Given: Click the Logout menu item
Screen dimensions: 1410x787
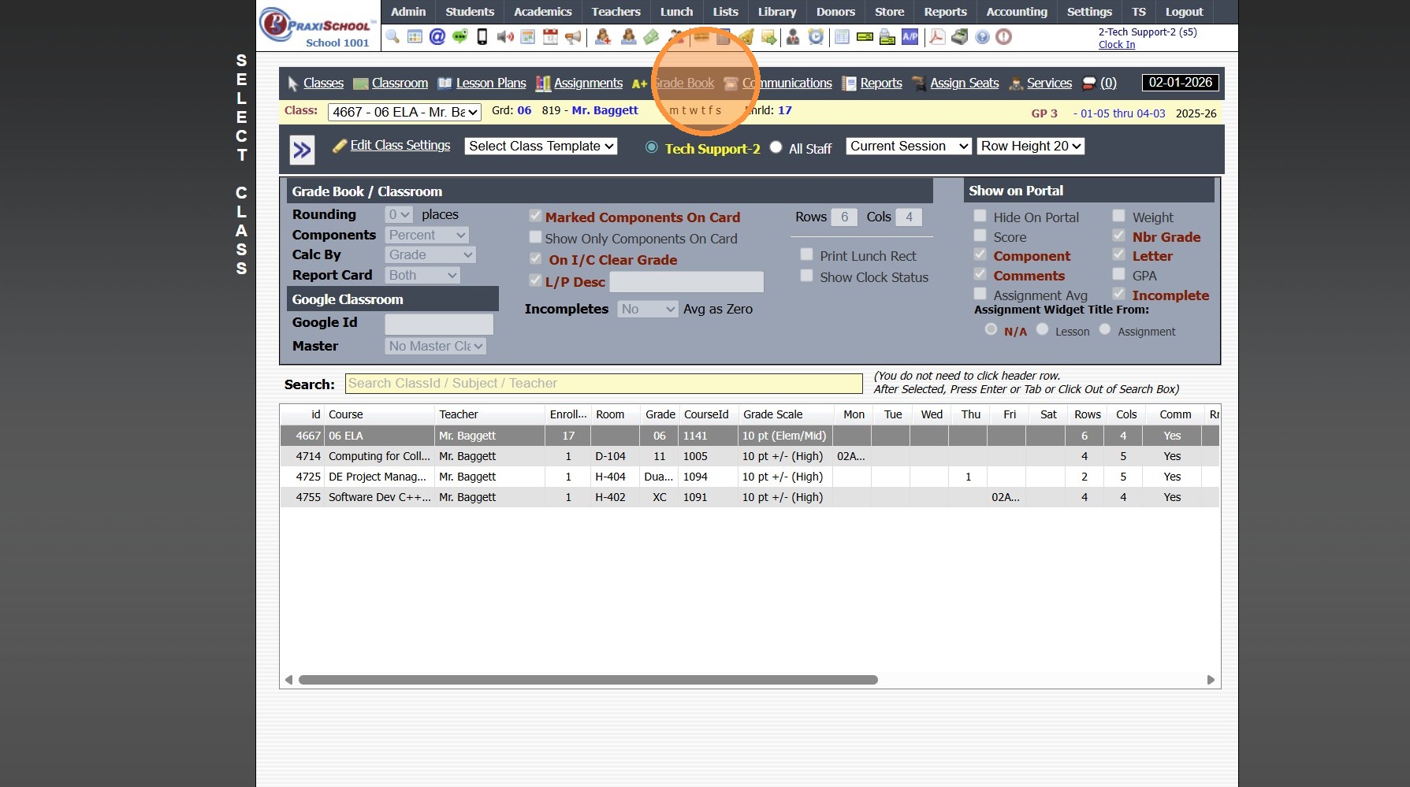Looking at the screenshot, I should tap(1185, 12).
